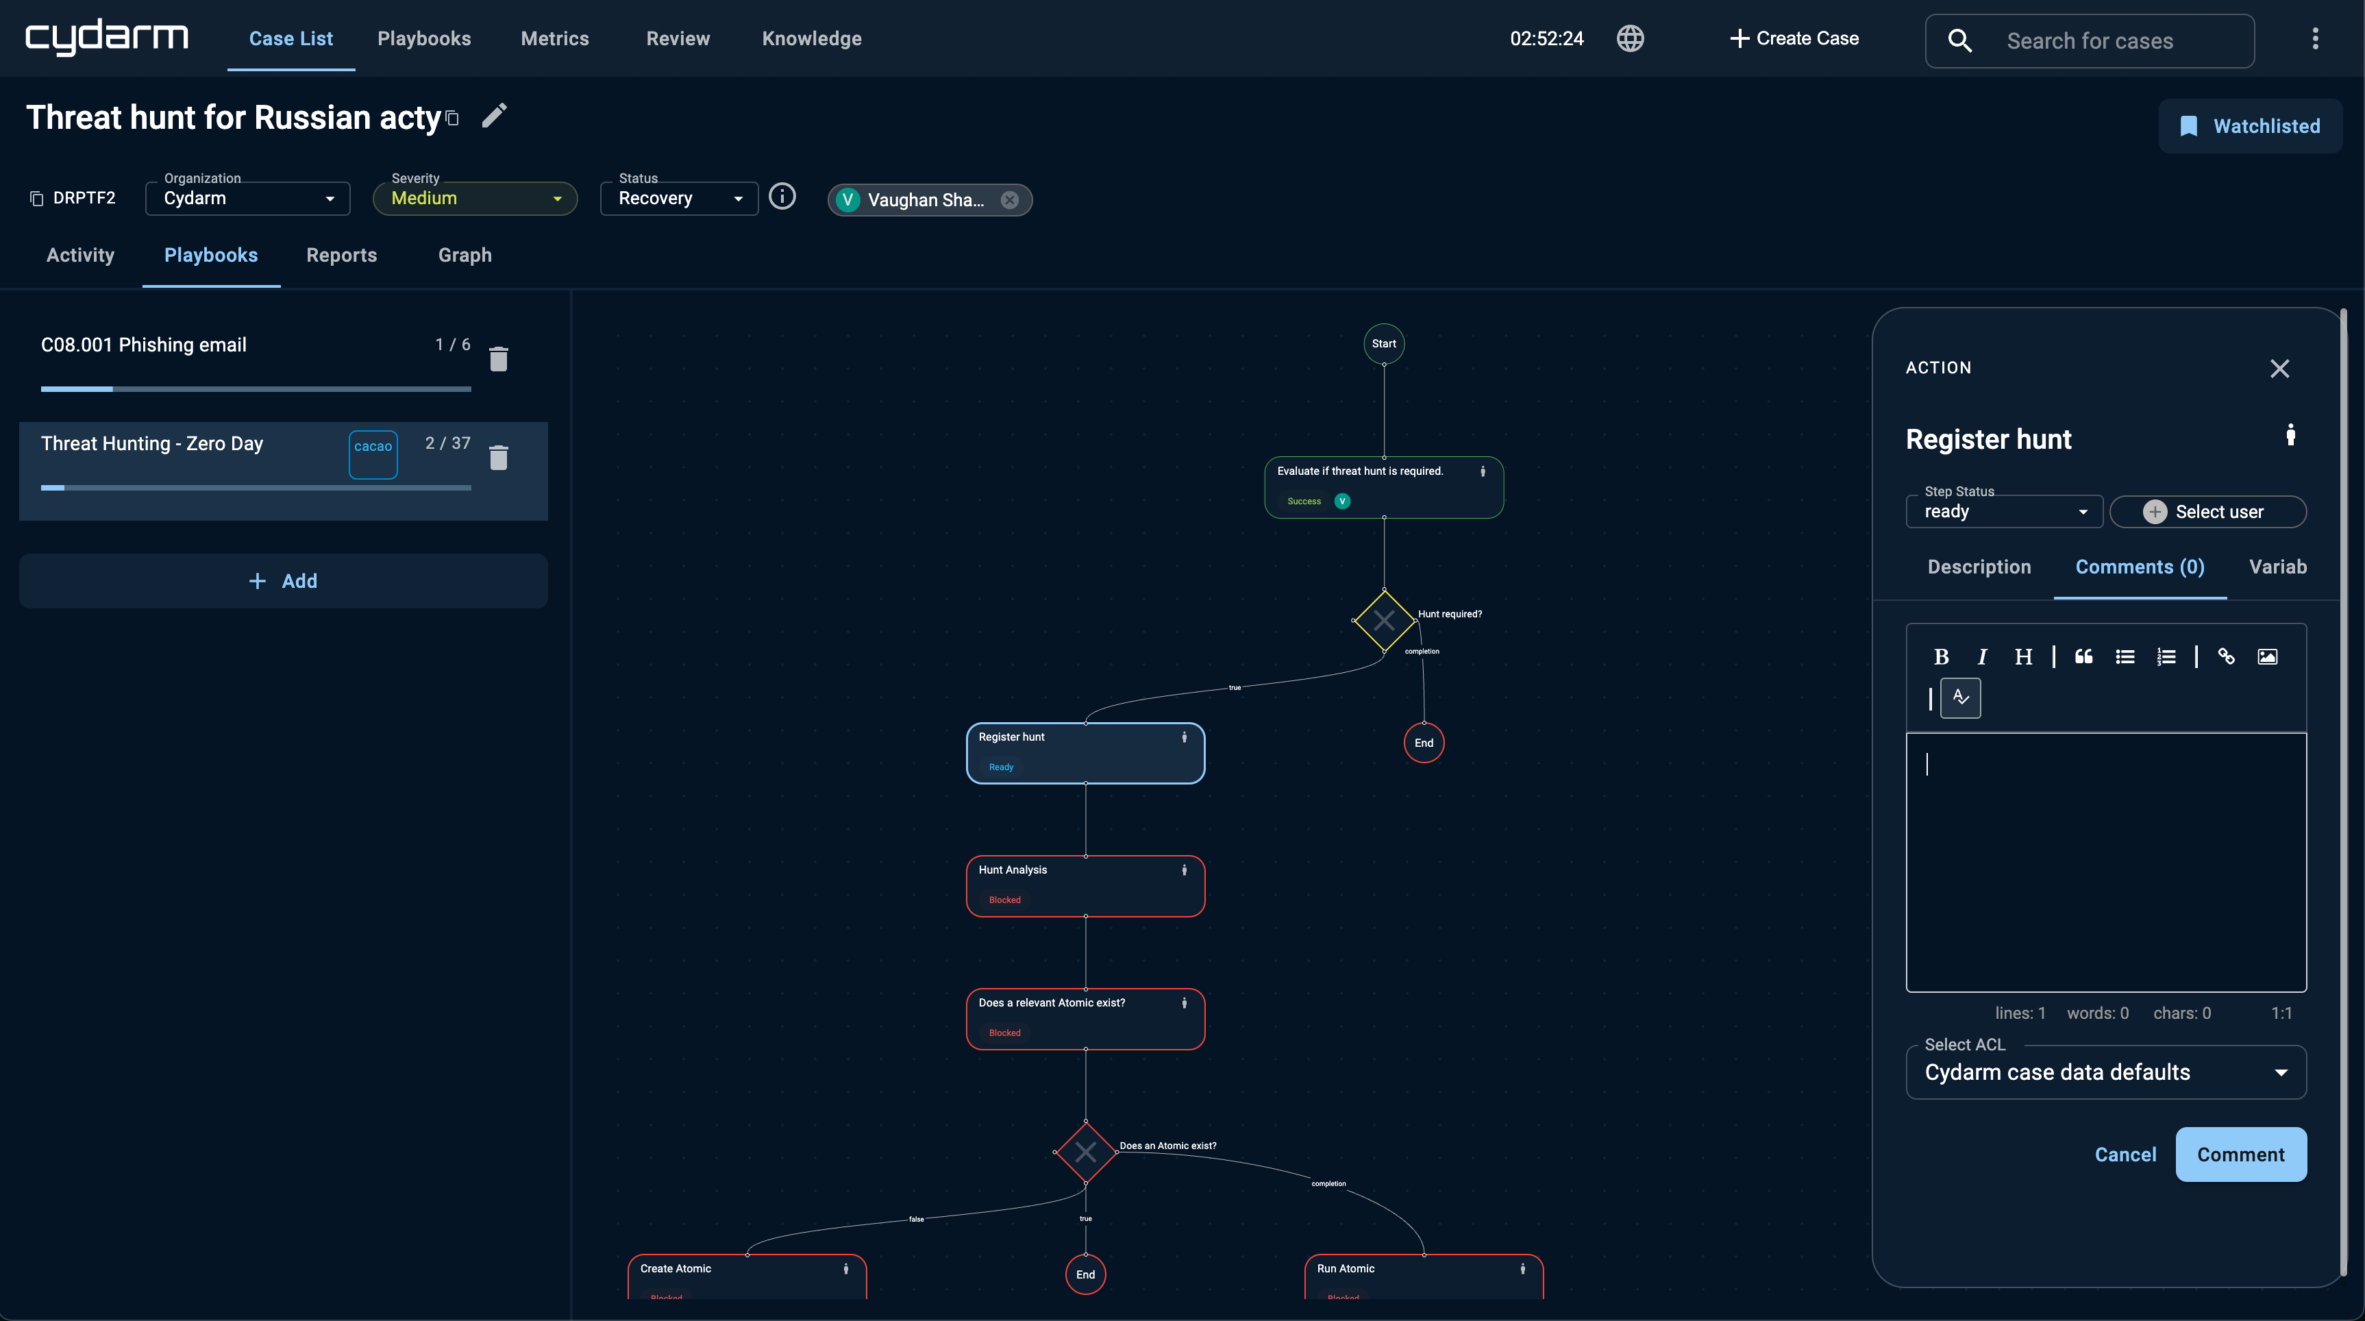Screen dimensions: 2365x1321
Task: Click the Italic formatting icon
Action: pos(1982,656)
